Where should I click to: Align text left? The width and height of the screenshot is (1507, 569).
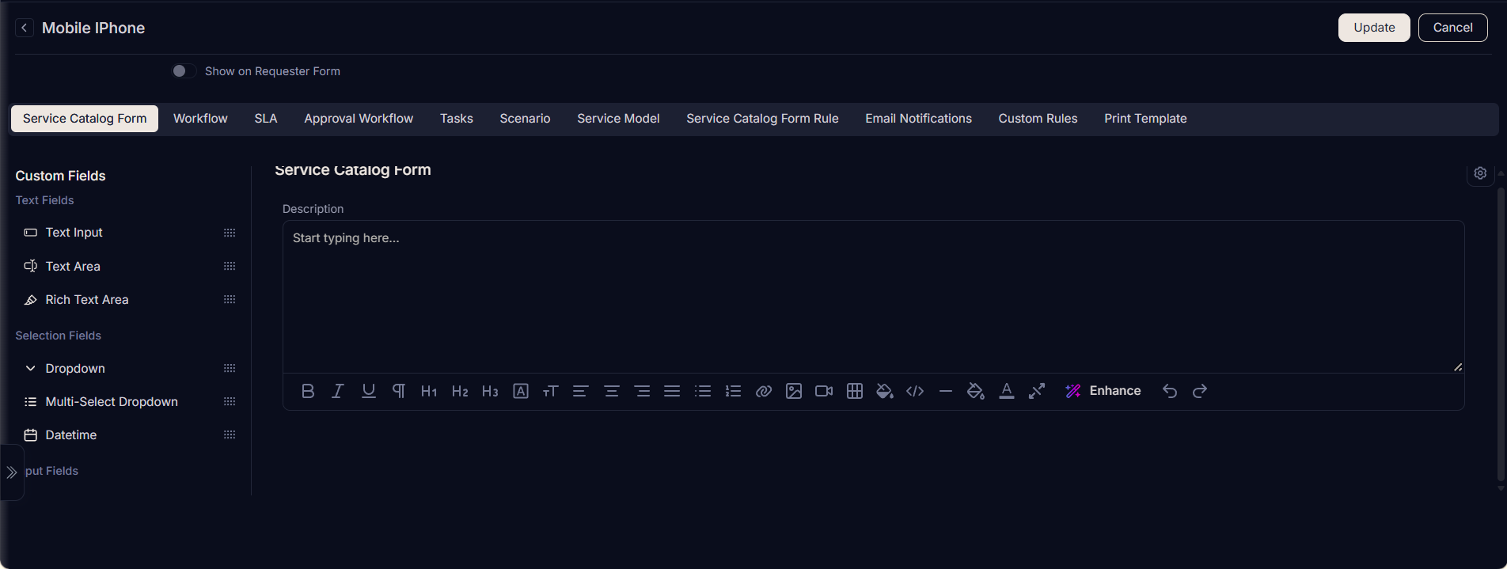(580, 391)
